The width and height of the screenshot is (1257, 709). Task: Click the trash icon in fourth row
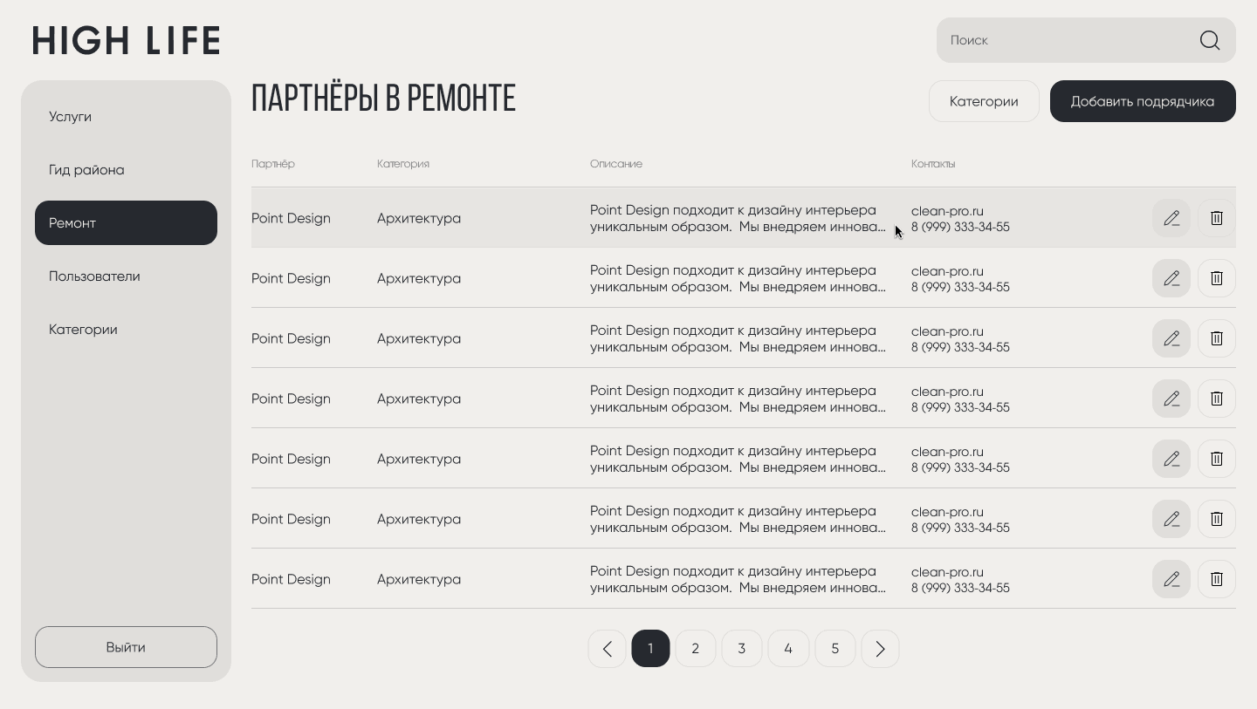pyautogui.click(x=1216, y=399)
